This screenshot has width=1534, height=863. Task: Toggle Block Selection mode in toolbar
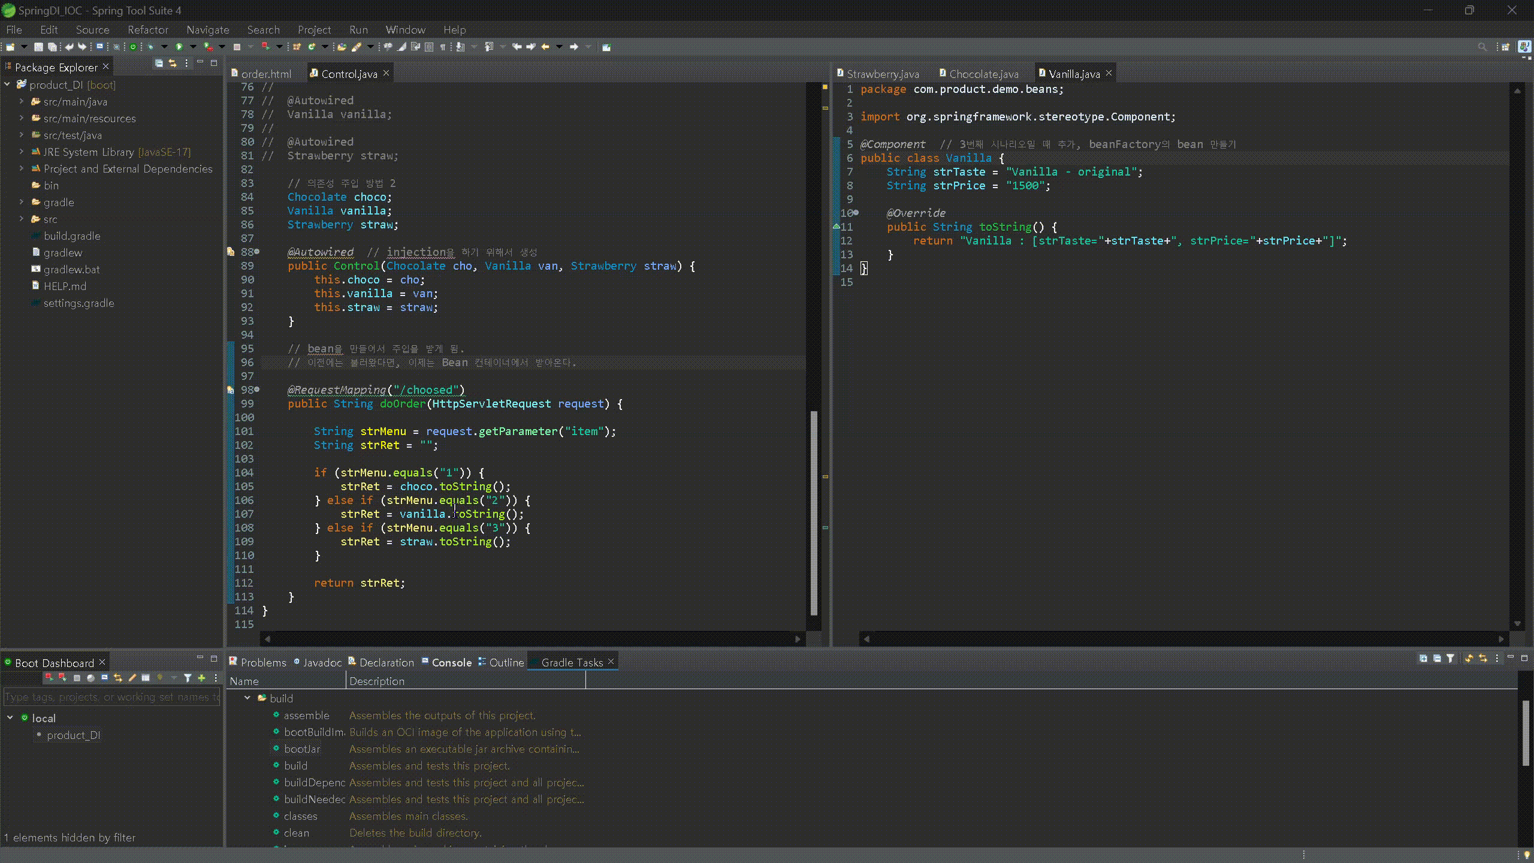tap(429, 47)
